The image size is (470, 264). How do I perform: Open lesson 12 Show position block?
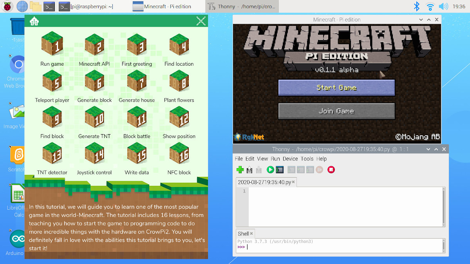[x=179, y=117]
